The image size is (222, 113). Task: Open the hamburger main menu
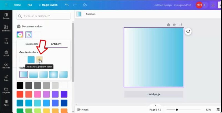6,5
